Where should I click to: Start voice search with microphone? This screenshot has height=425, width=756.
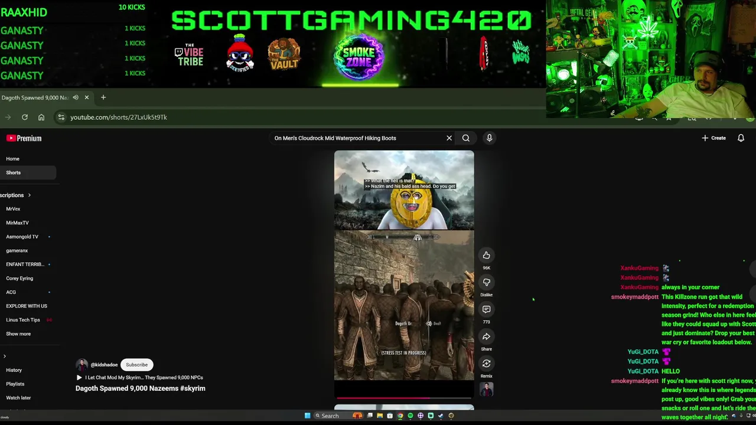click(489, 138)
